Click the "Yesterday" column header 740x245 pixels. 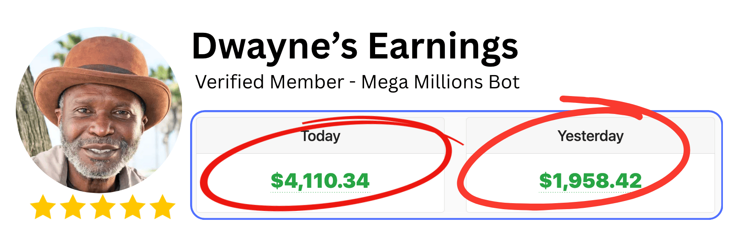[590, 136]
